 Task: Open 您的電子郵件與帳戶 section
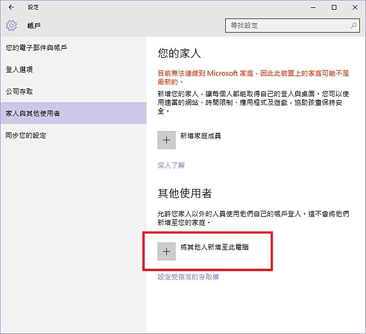tap(73, 48)
